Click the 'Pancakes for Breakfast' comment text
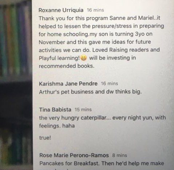Screen dimensions: 174x170 [x=102, y=163]
